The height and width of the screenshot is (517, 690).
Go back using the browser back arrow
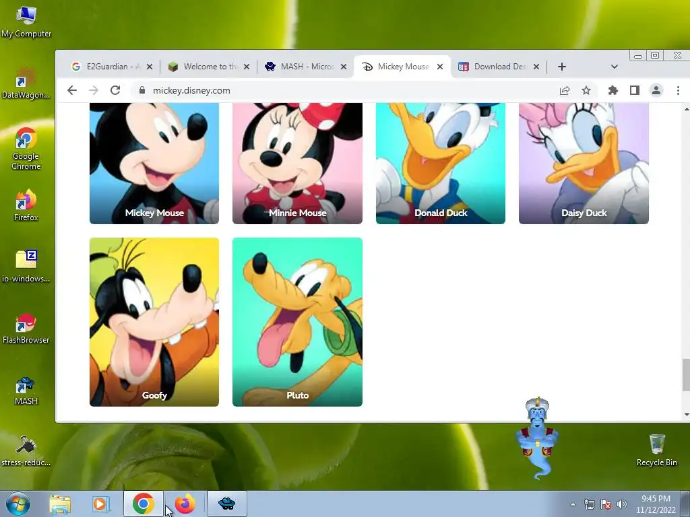pyautogui.click(x=72, y=91)
